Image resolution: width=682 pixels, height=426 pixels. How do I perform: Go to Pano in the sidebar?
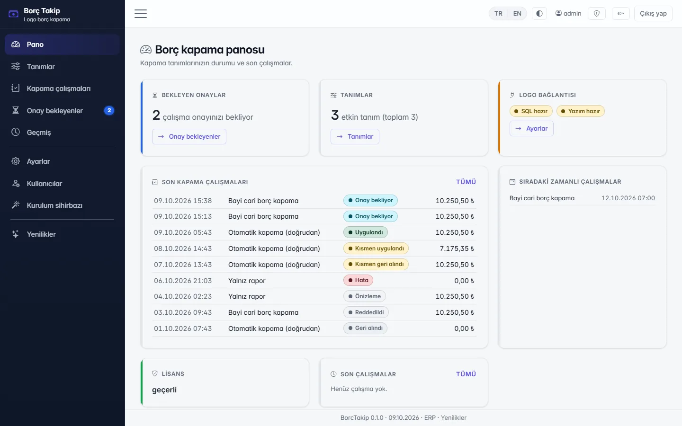tap(62, 44)
